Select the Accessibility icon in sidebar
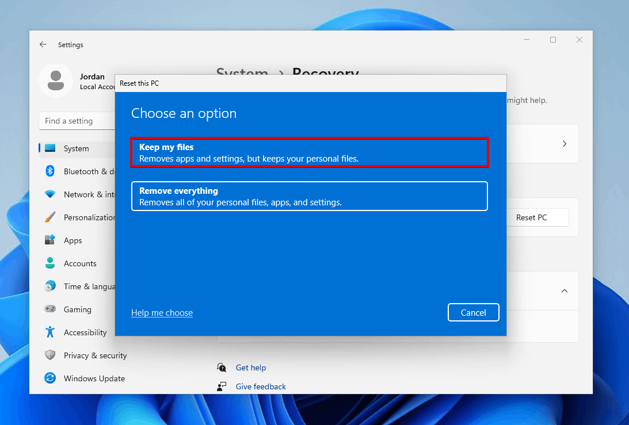This screenshot has height=425, width=629. click(x=50, y=332)
